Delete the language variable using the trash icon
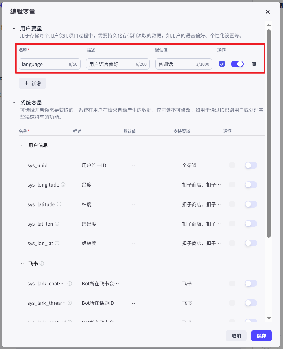 (x=254, y=64)
